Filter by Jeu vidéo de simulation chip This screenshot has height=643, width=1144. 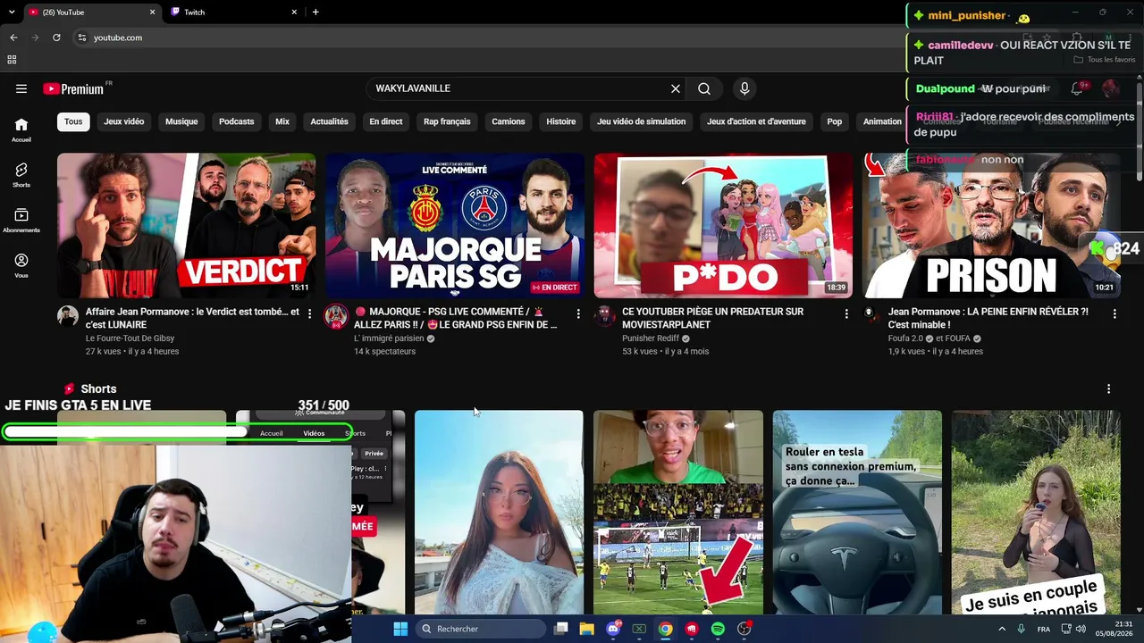click(x=642, y=121)
